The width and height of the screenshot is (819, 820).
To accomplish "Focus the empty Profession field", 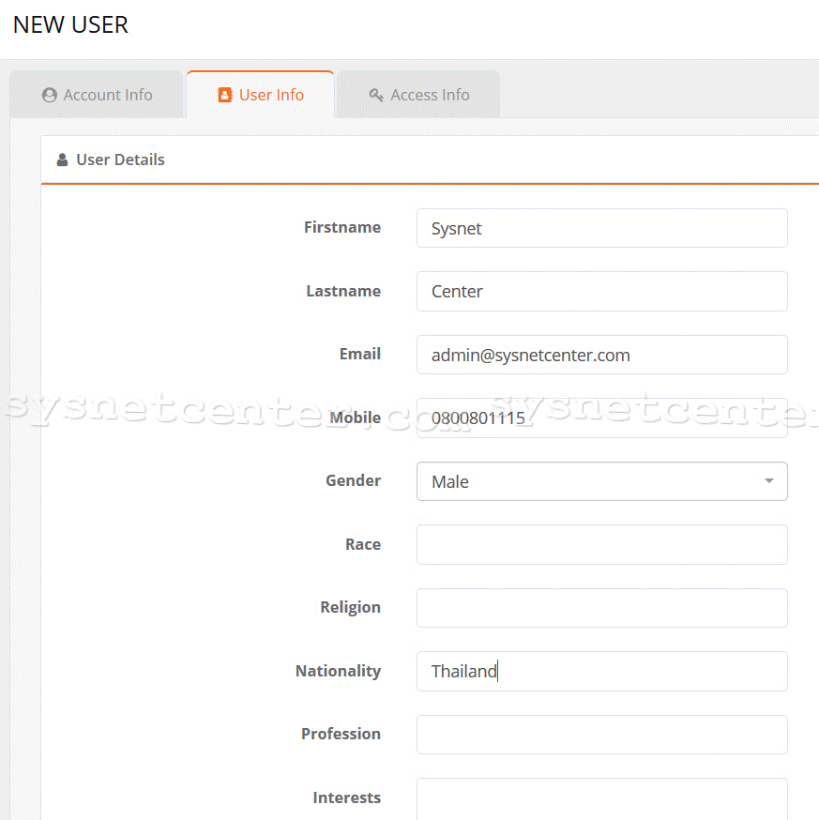I will tap(602, 735).
